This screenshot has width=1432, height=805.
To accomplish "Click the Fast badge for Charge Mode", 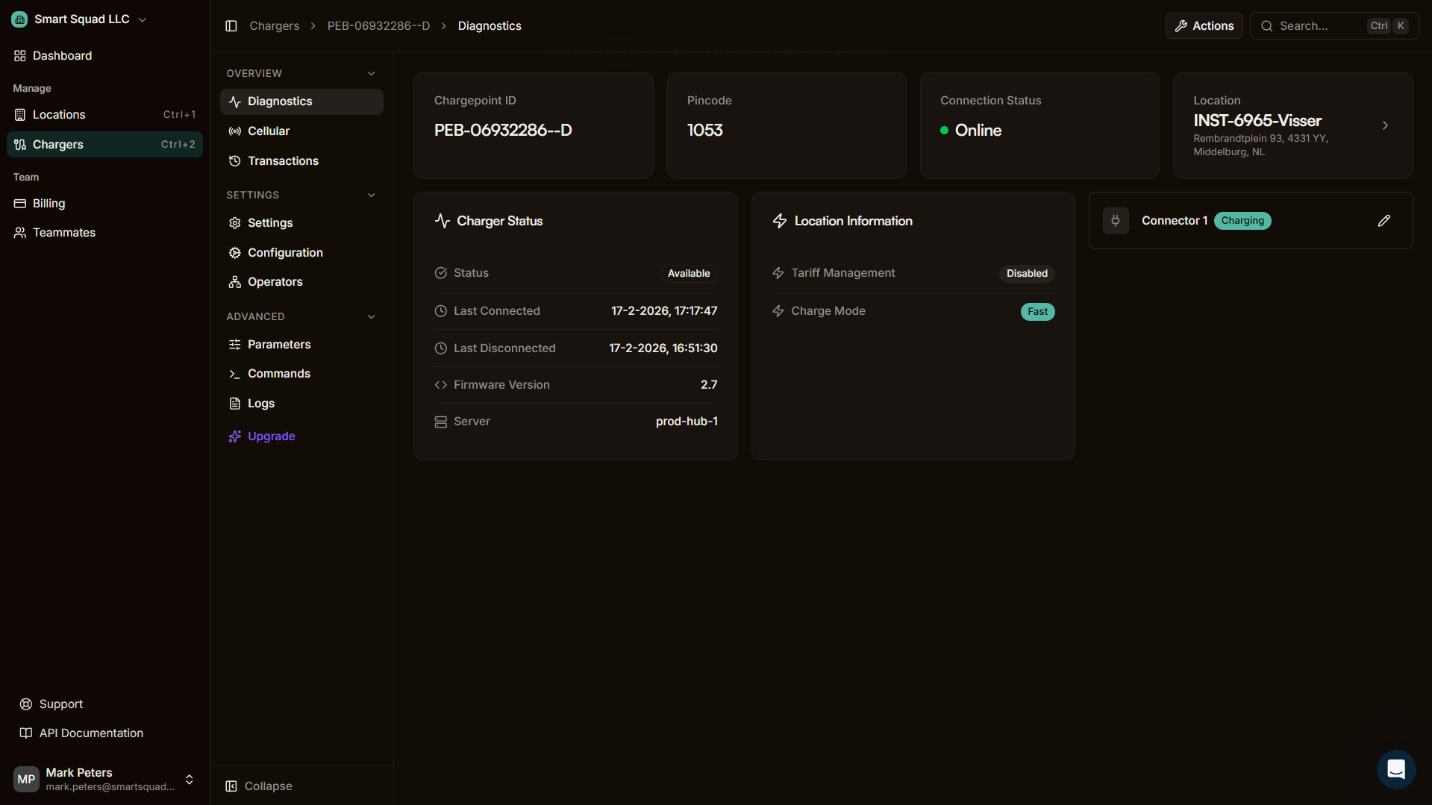I will coord(1037,311).
